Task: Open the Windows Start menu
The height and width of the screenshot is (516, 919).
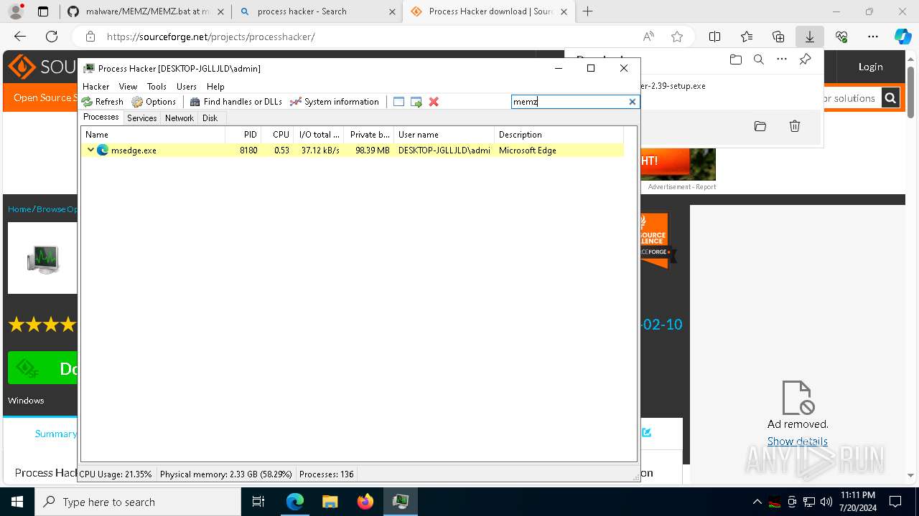Action: [x=17, y=502]
